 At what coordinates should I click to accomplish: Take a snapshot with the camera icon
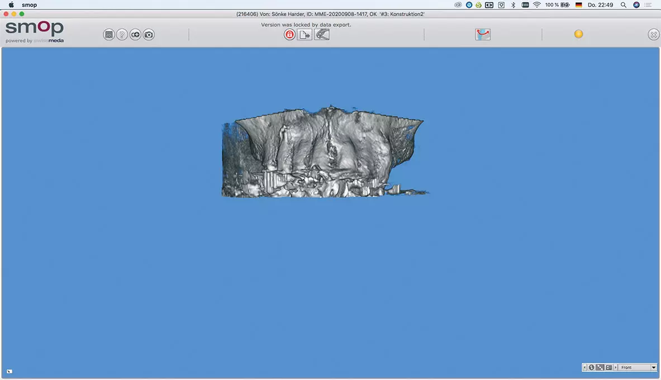[149, 35]
